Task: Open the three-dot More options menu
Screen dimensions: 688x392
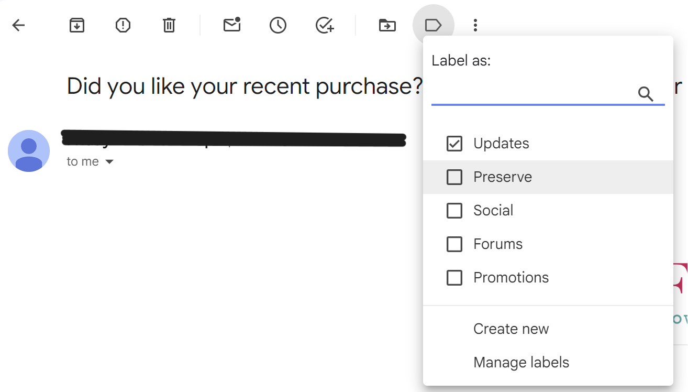Action: click(475, 25)
